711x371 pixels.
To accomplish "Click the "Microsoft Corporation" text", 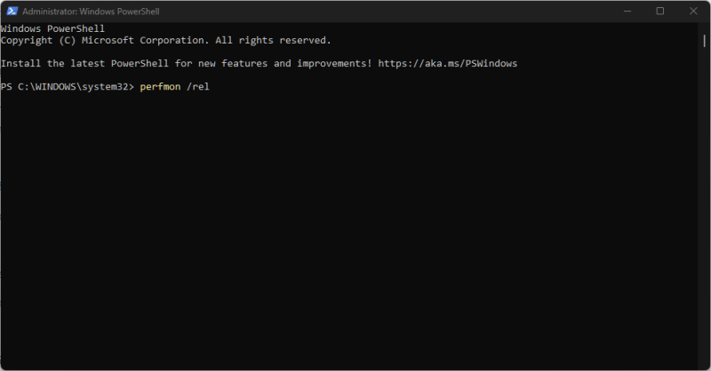I will click(x=143, y=41).
